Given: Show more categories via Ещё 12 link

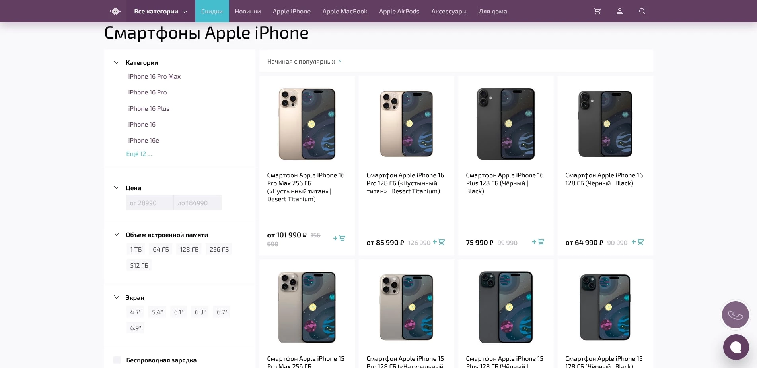Looking at the screenshot, I should coord(139,154).
